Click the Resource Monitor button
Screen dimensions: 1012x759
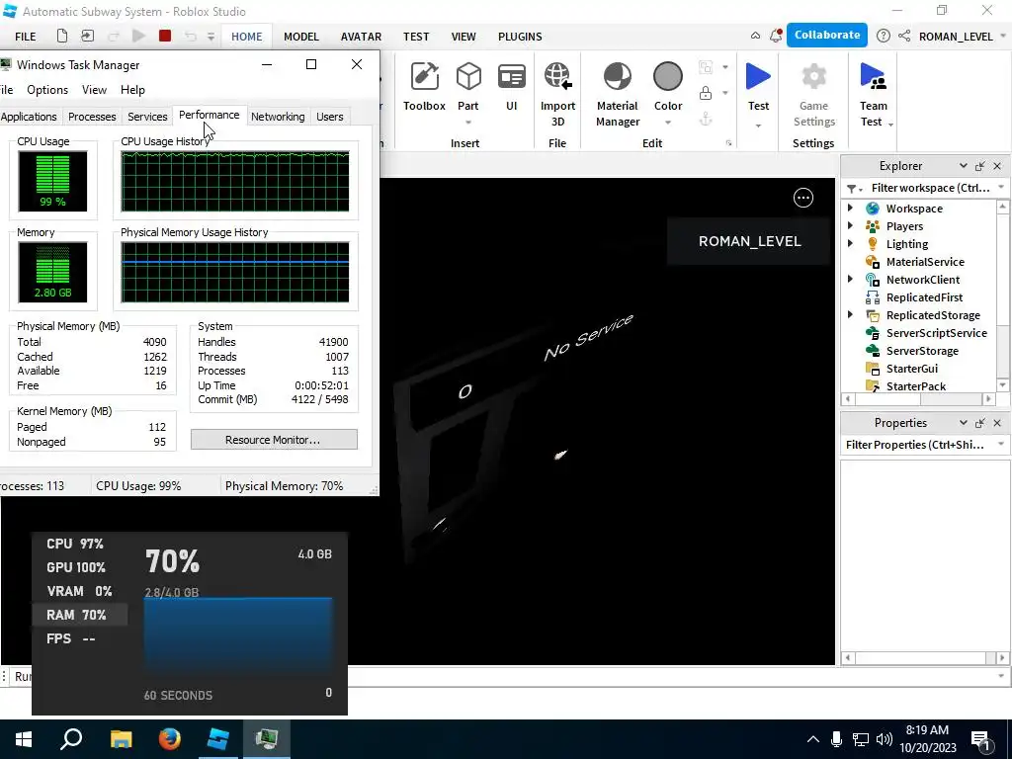click(x=274, y=440)
